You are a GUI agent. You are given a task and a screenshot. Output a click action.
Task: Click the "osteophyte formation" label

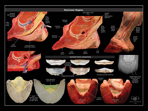(68, 76)
